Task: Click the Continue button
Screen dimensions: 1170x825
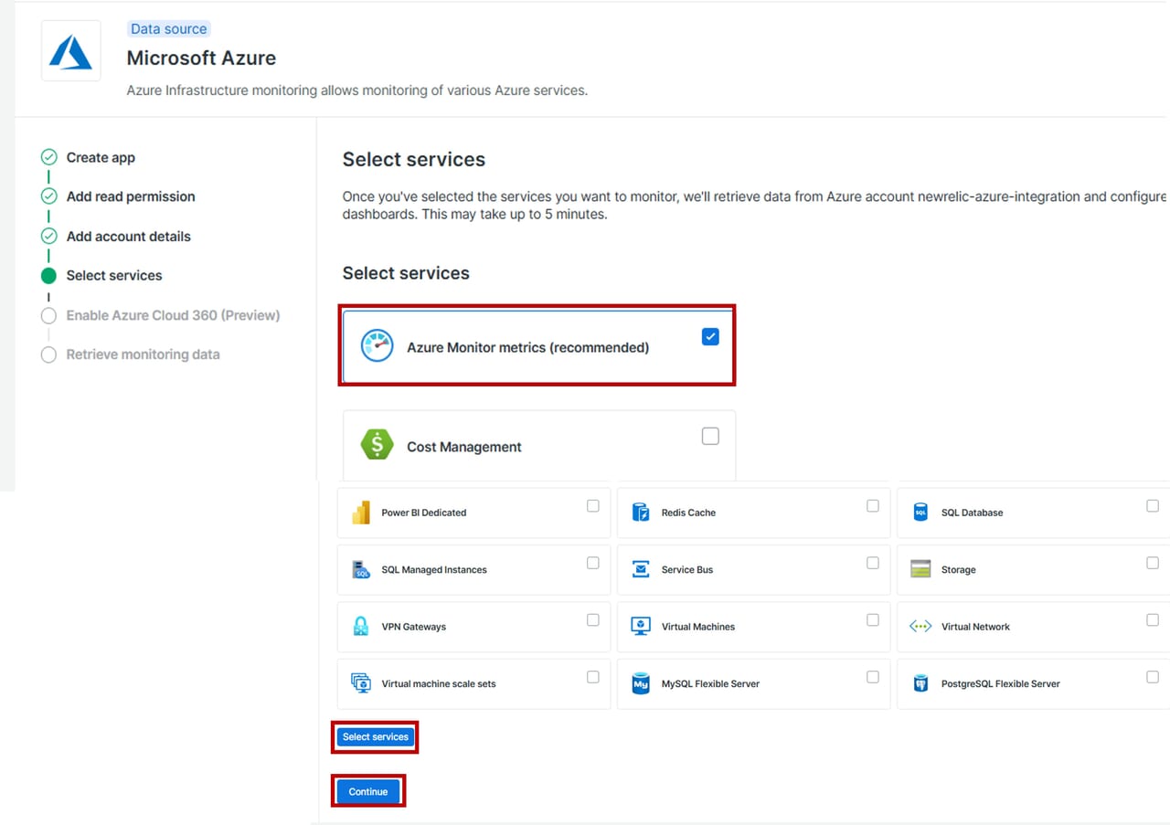Action: [368, 791]
